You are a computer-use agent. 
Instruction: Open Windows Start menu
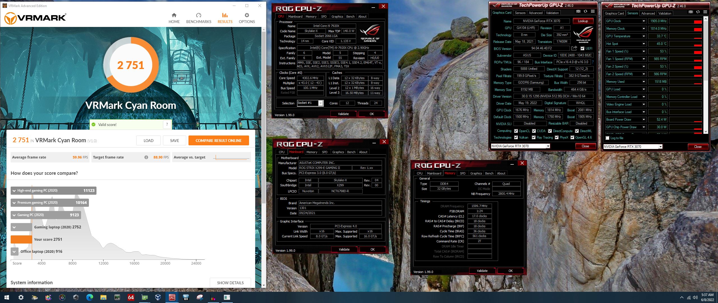tap(7, 297)
